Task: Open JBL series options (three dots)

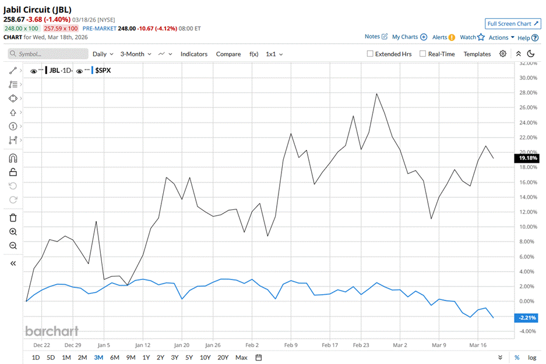Action: pos(41,70)
